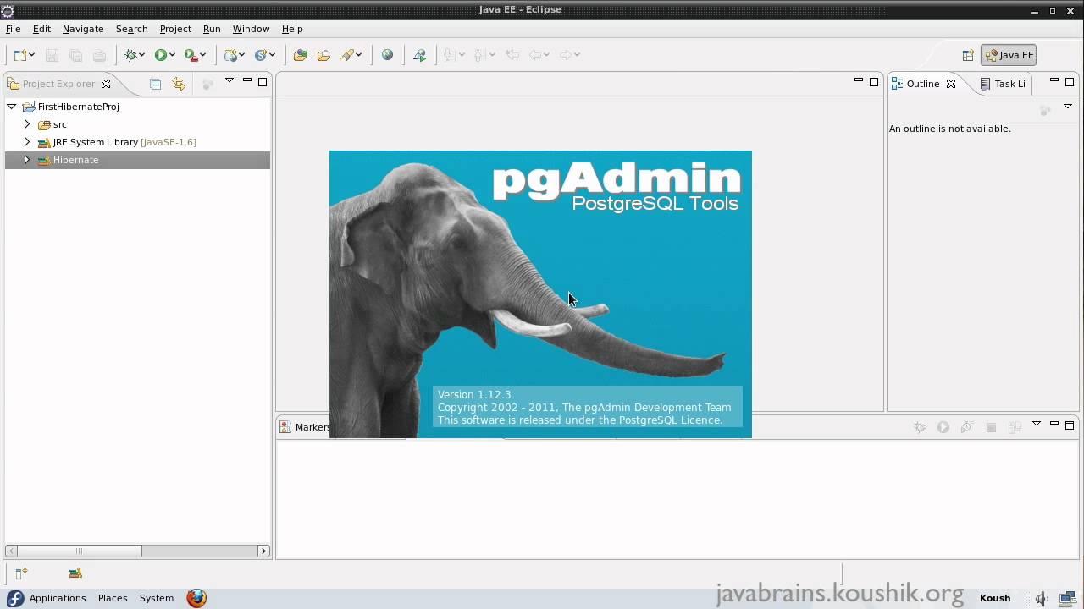Open the System menu in bottom panel

pos(157,598)
